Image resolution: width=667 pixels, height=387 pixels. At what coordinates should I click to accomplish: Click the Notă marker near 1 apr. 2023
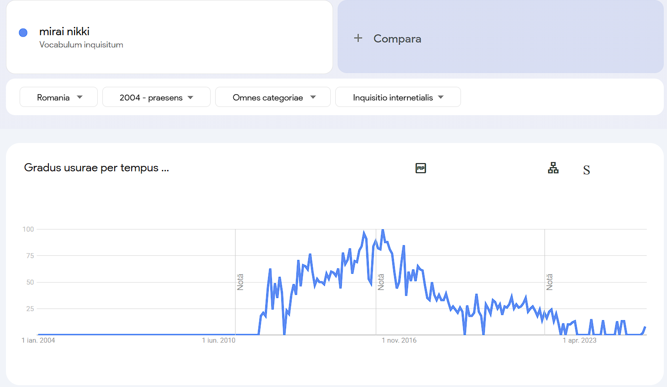(550, 282)
